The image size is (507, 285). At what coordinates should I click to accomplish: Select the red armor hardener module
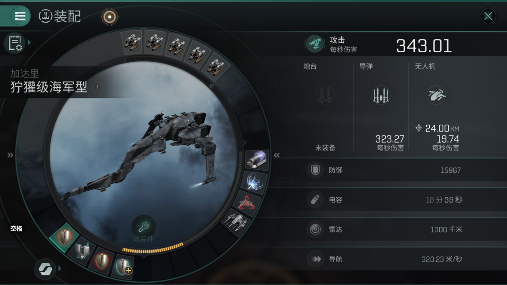coord(103,261)
